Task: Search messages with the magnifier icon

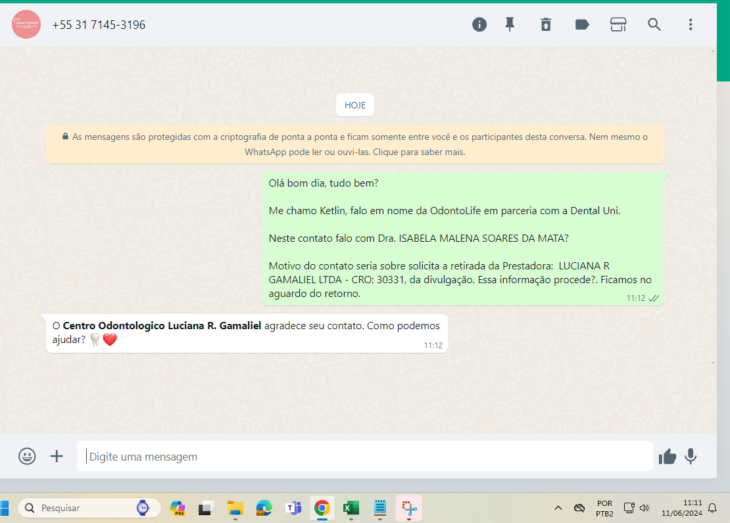Action: coord(654,25)
